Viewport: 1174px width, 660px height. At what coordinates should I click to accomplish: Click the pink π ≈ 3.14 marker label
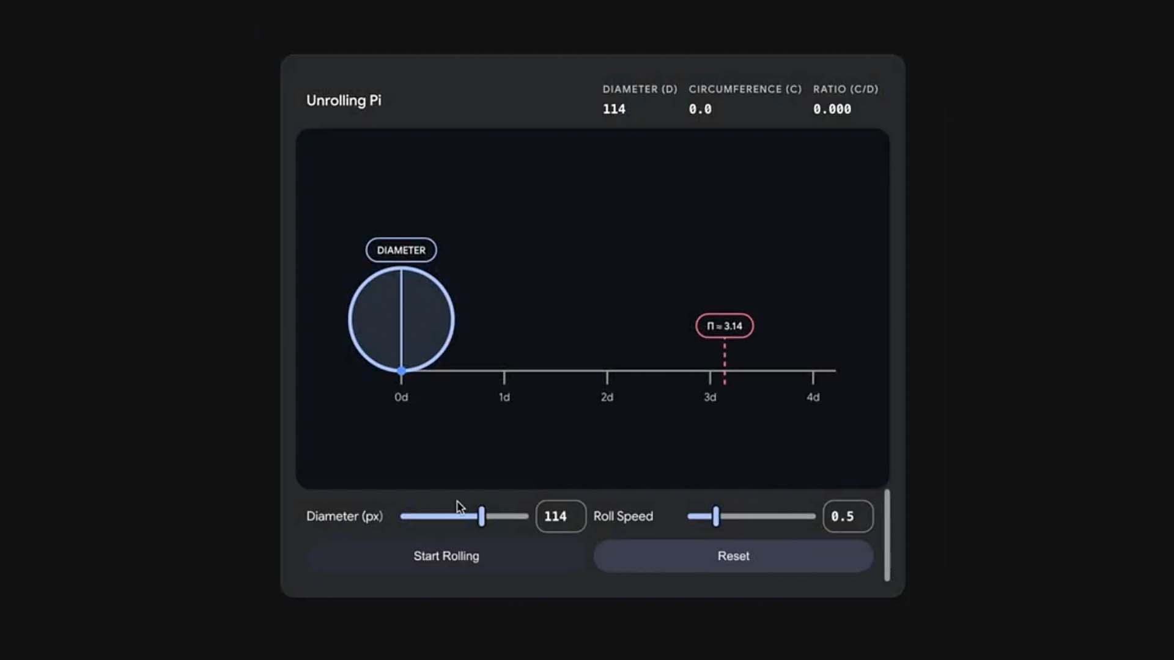tap(725, 326)
